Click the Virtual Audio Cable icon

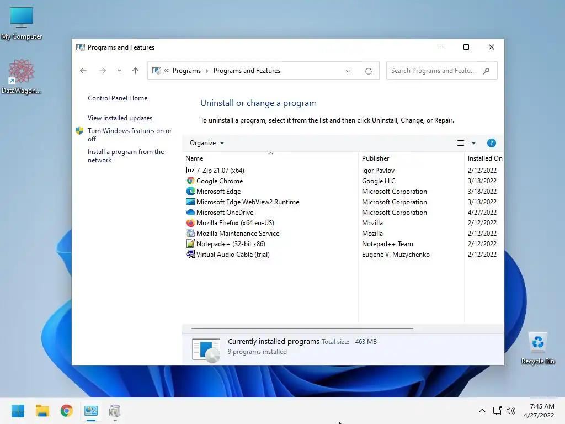pos(190,254)
